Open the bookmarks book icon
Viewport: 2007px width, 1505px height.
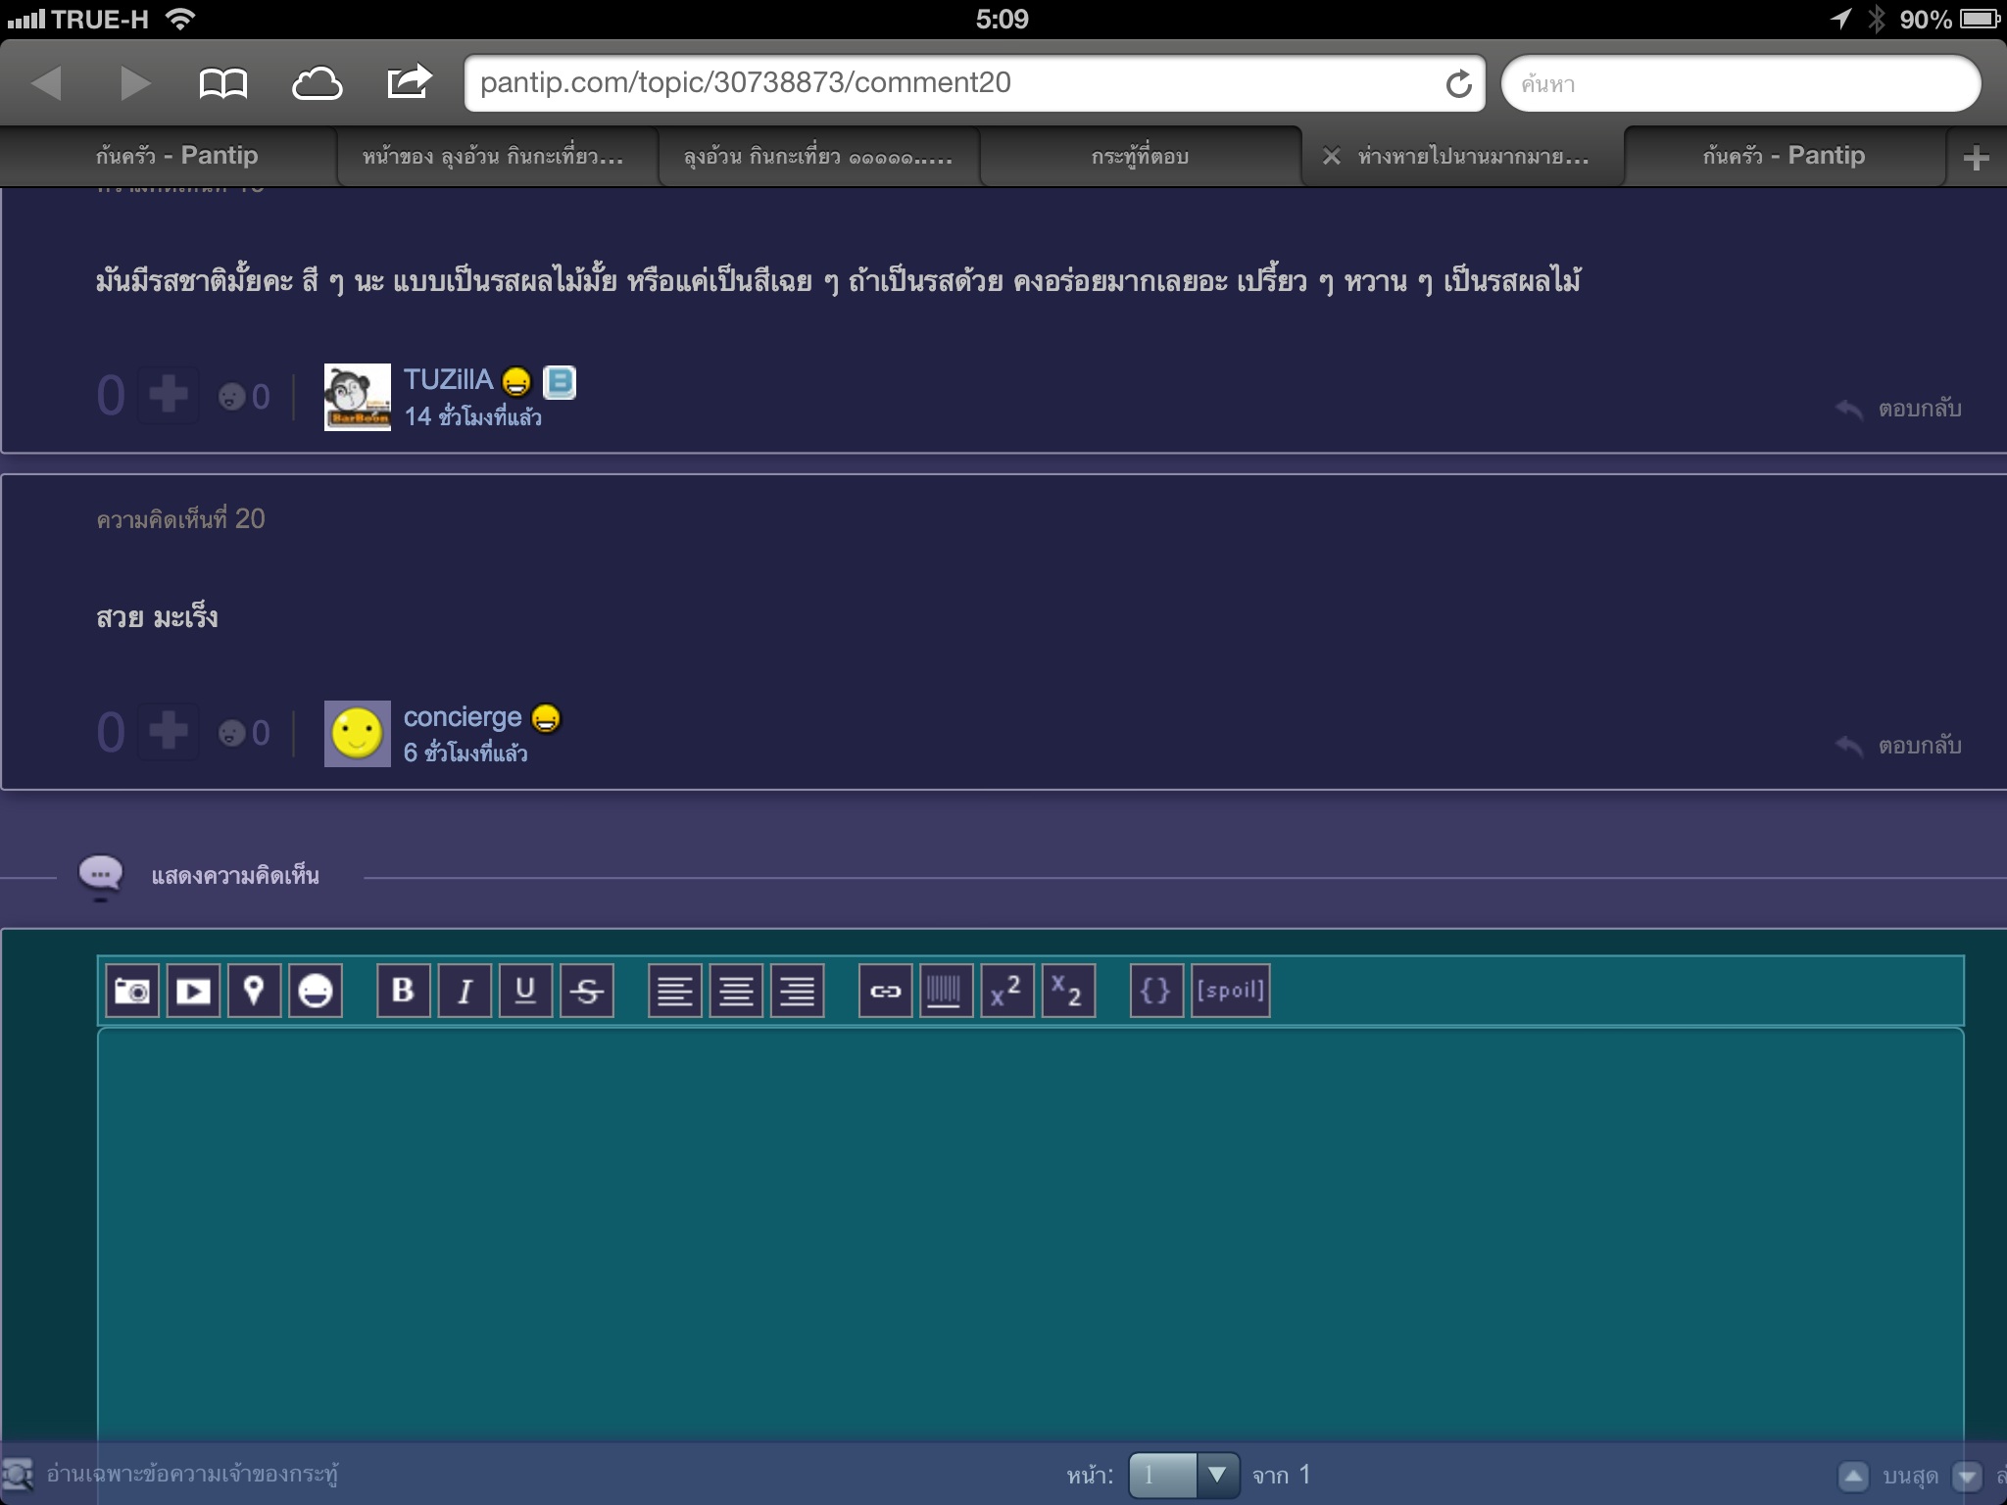tap(222, 83)
